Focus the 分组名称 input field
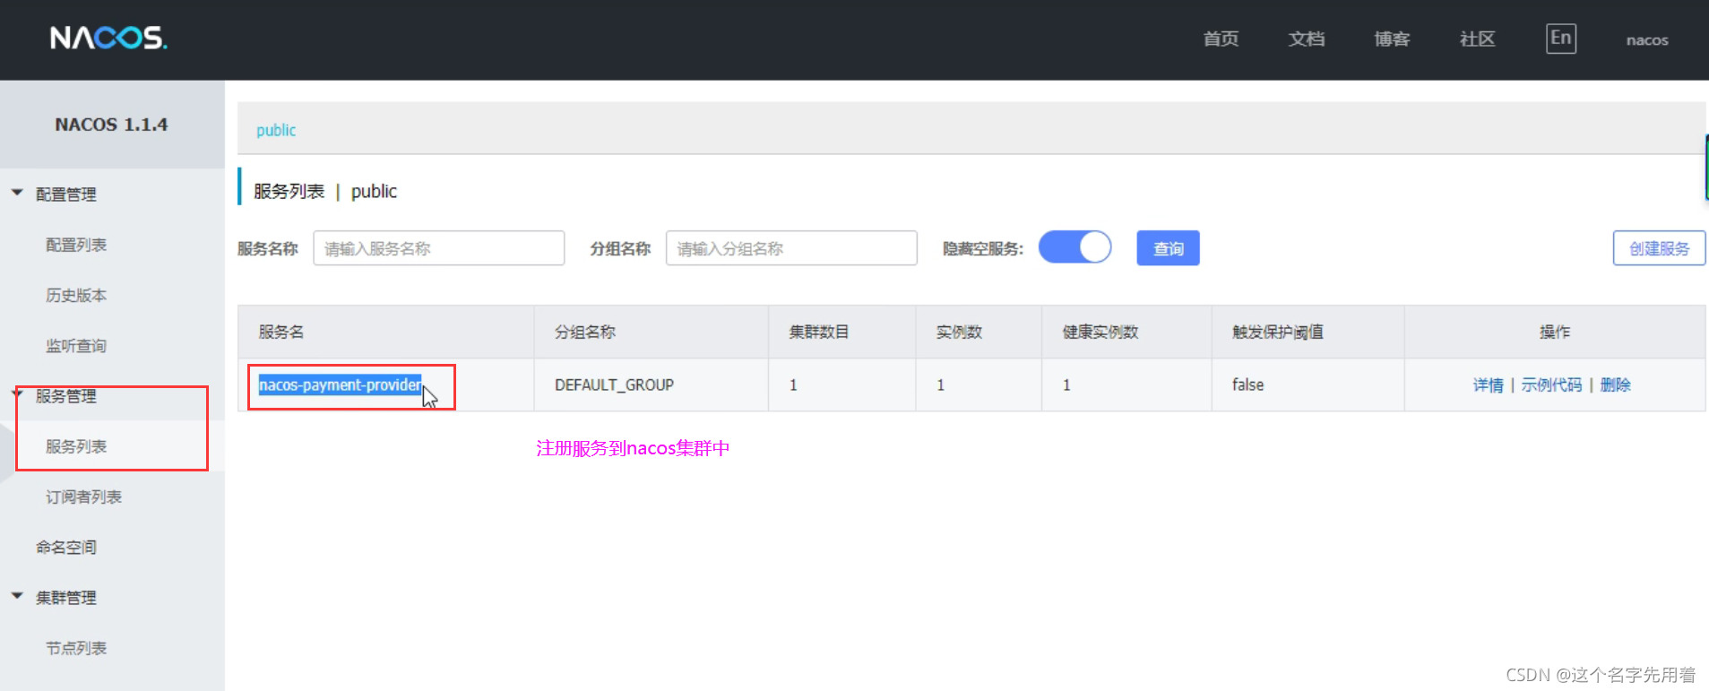The width and height of the screenshot is (1709, 691). tap(791, 248)
